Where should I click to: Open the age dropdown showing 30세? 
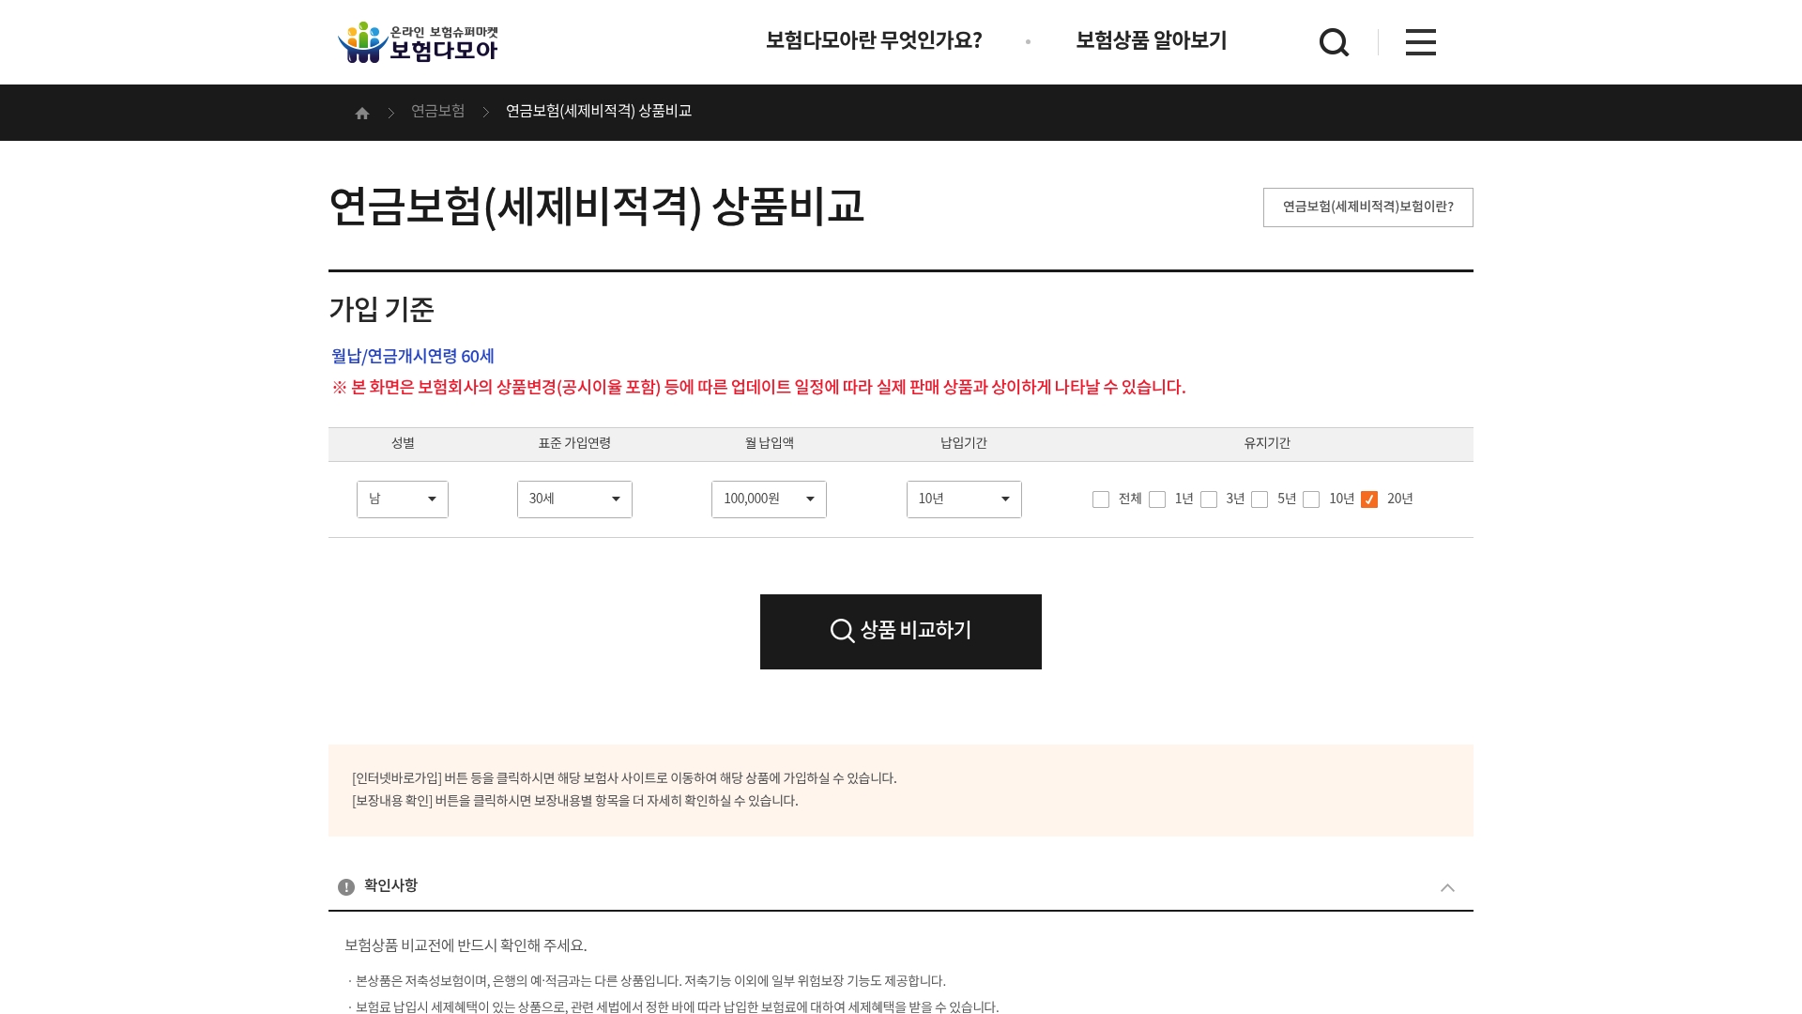[x=574, y=499]
